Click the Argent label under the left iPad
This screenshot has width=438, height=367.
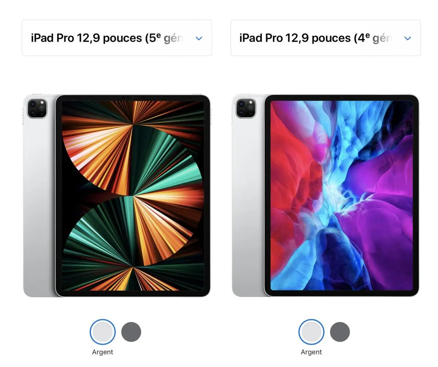103,352
